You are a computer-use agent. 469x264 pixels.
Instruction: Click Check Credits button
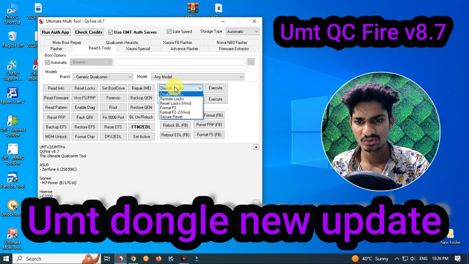[x=89, y=32]
